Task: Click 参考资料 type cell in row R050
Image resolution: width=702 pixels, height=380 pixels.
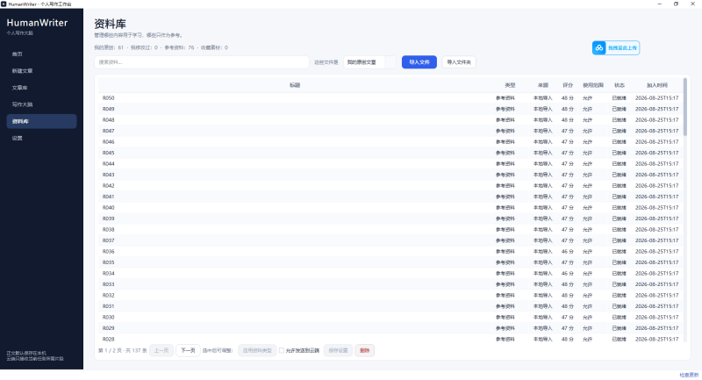Action: (x=505, y=98)
